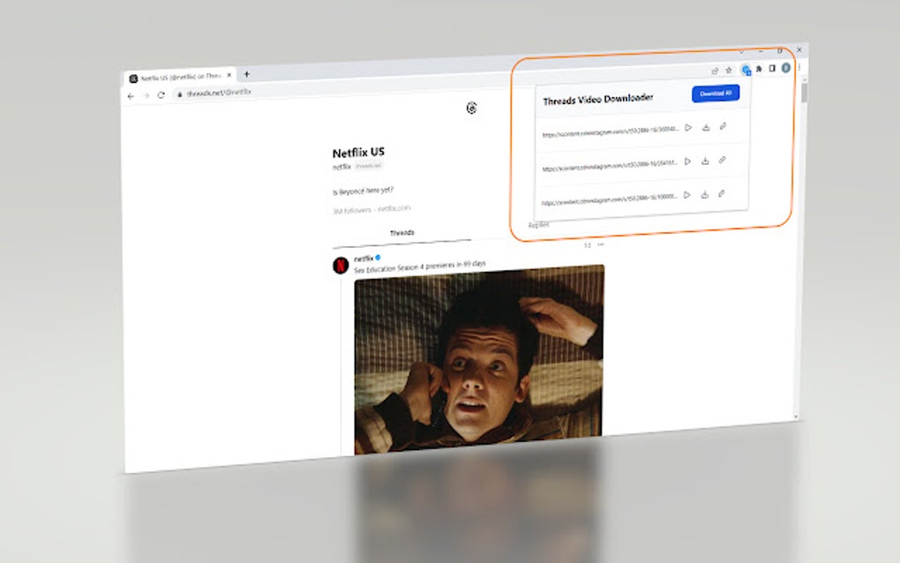The image size is (900, 563).
Task: Click the third video URL text in popup
Action: (609, 199)
